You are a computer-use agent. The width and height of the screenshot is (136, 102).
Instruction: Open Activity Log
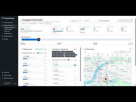(x=7, y=73)
